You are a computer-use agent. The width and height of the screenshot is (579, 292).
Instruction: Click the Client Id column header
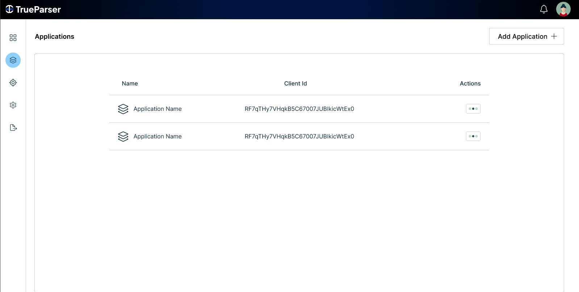[x=295, y=83]
